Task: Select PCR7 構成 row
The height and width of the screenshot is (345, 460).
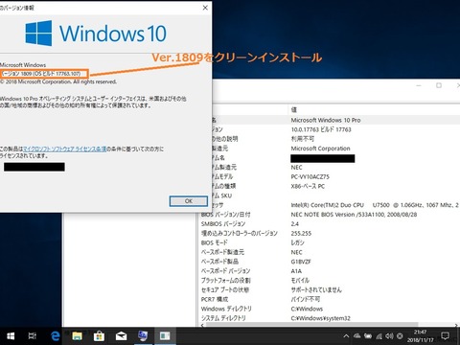Action: (x=215, y=299)
